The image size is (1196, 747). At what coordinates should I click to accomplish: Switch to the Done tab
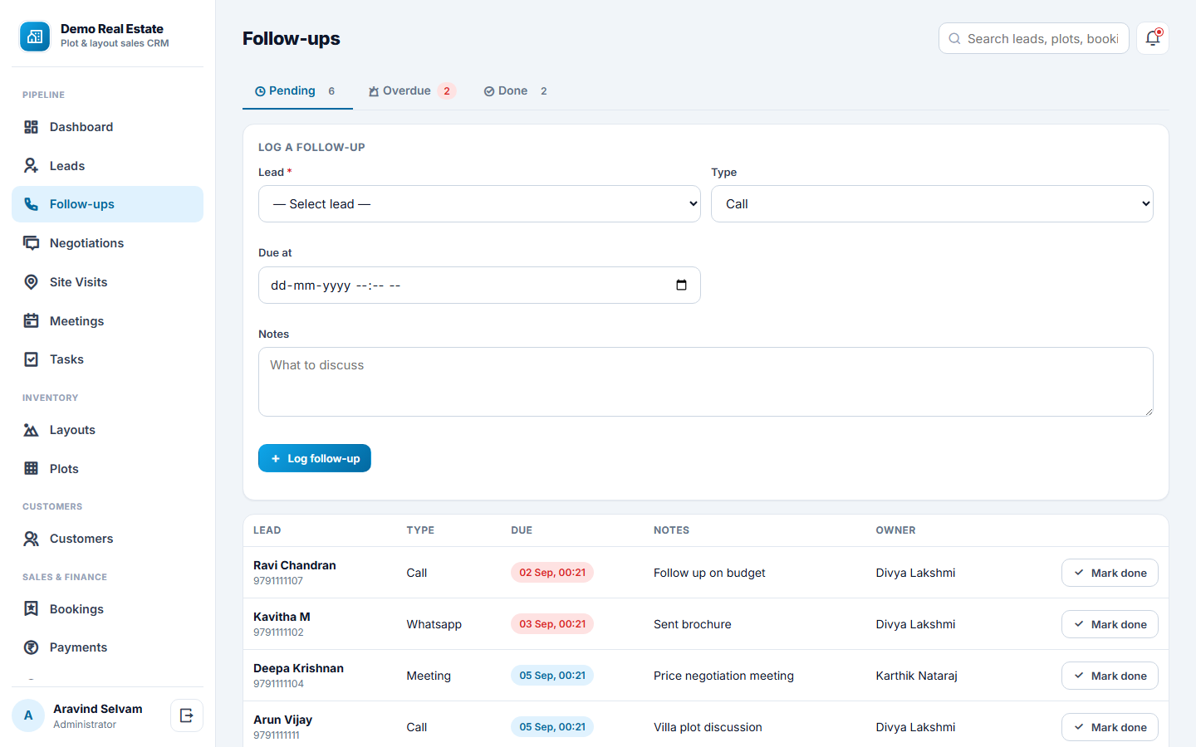[516, 91]
